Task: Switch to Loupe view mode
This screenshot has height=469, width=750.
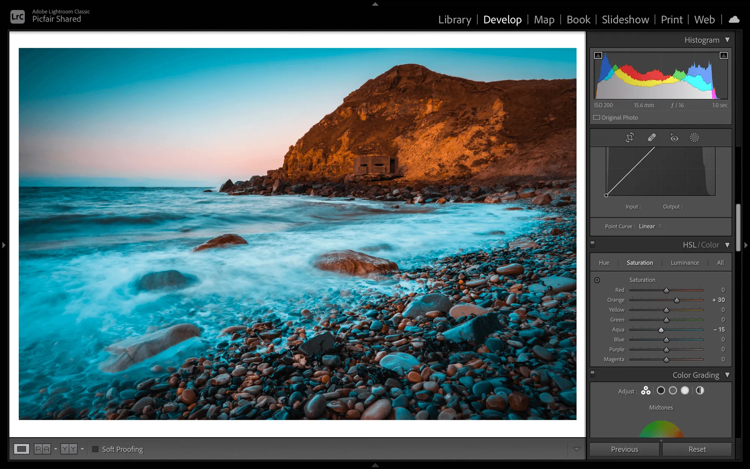Action: (x=21, y=449)
